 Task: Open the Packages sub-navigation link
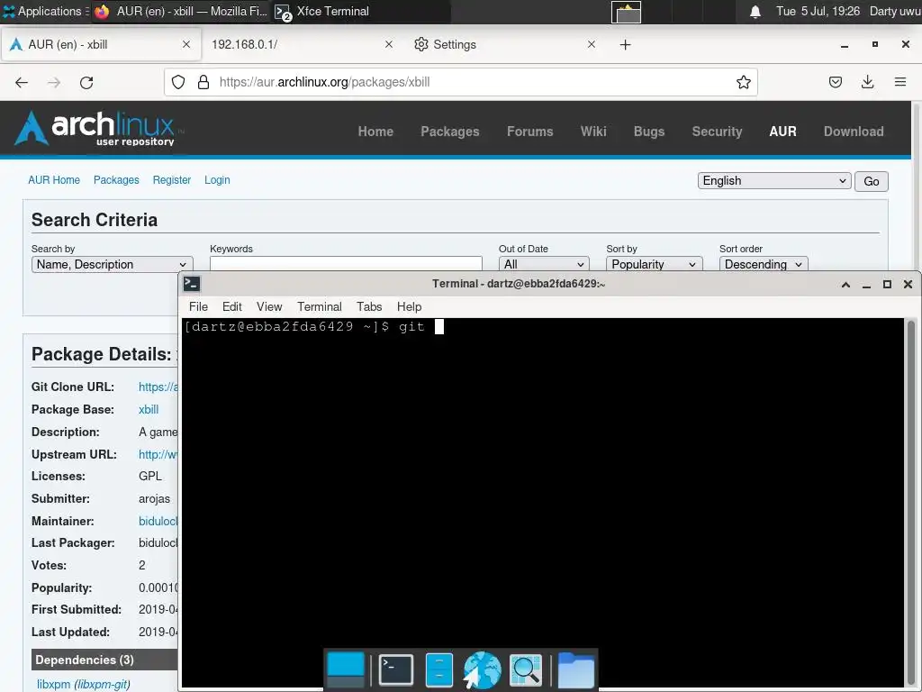116,180
